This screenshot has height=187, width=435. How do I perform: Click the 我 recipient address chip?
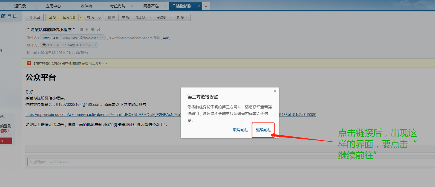pos(67,45)
